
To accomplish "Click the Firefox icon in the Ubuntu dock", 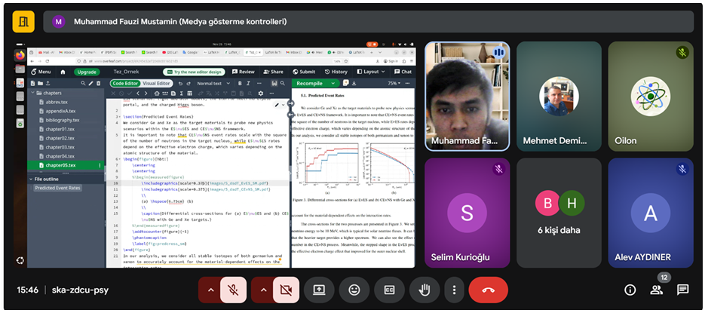I will click(x=20, y=54).
